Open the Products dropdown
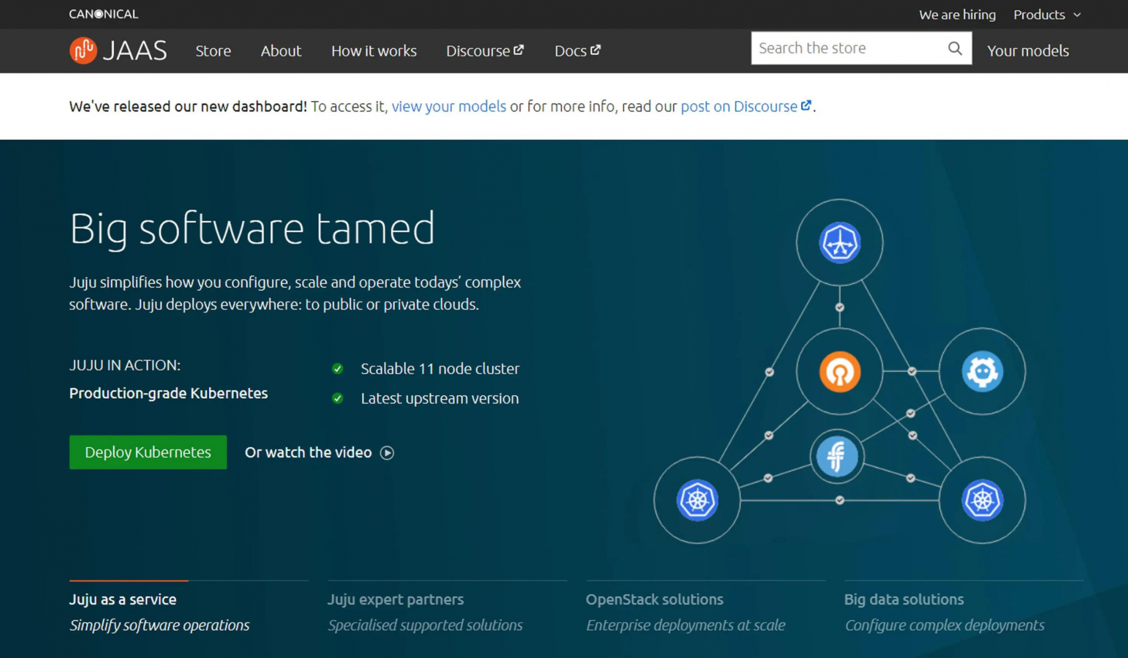The height and width of the screenshot is (658, 1128). (x=1047, y=14)
